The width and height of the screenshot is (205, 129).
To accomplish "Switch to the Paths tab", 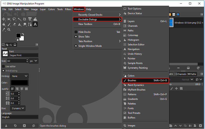I will click(x=192, y=74).
